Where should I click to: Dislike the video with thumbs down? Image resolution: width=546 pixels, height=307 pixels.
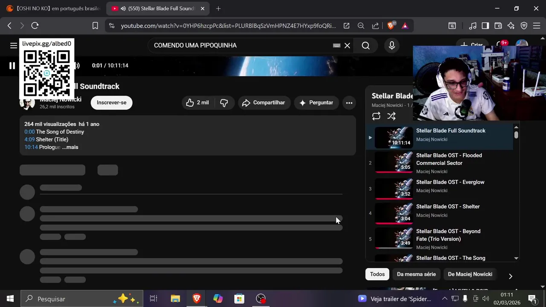[x=224, y=103]
